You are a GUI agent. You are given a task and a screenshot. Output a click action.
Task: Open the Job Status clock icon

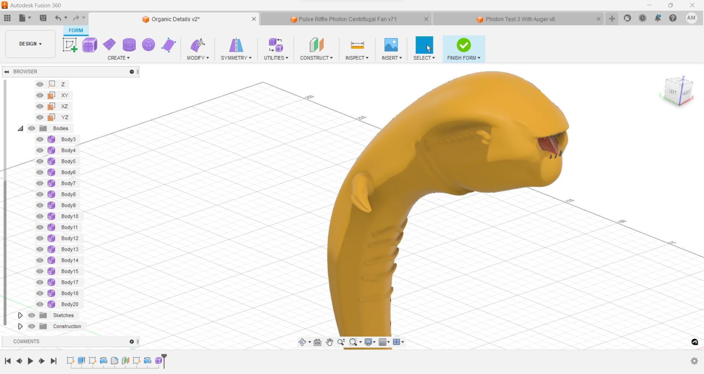[642, 18]
